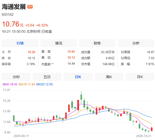The height and width of the screenshot is (140, 155).
Task: Click the stock name 海通发展
Action: (x=14, y=7)
